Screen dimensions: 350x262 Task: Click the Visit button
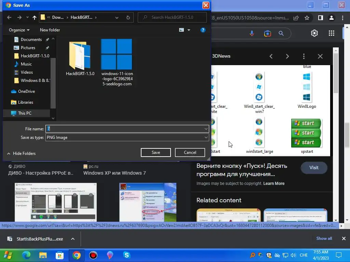coord(314,168)
